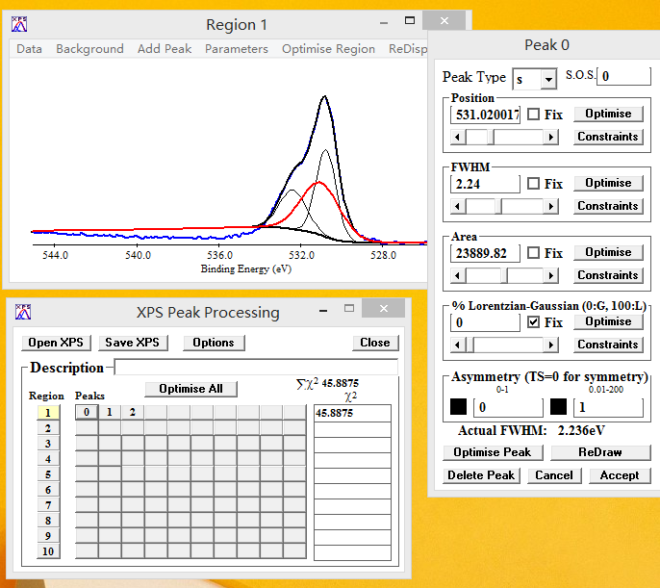Viewport: 660px width, 588px height.
Task: Click the Save XPS button
Action: click(x=133, y=343)
